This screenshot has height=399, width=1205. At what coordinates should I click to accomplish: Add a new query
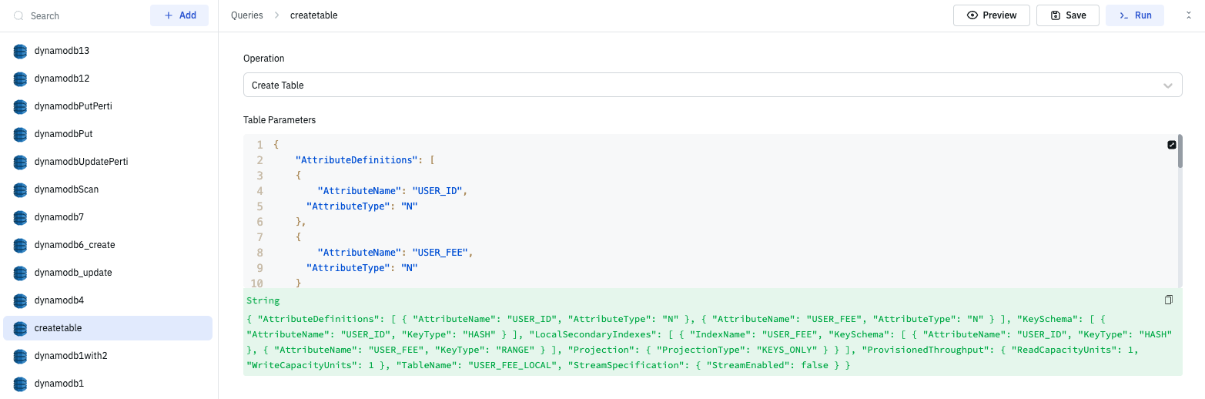pos(179,15)
